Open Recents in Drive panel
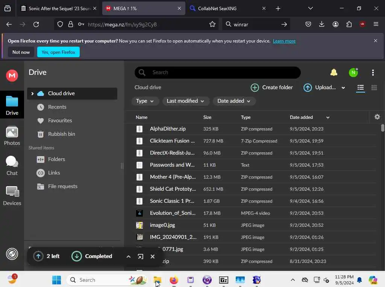Viewport: 385px width, 287px height. (57, 107)
